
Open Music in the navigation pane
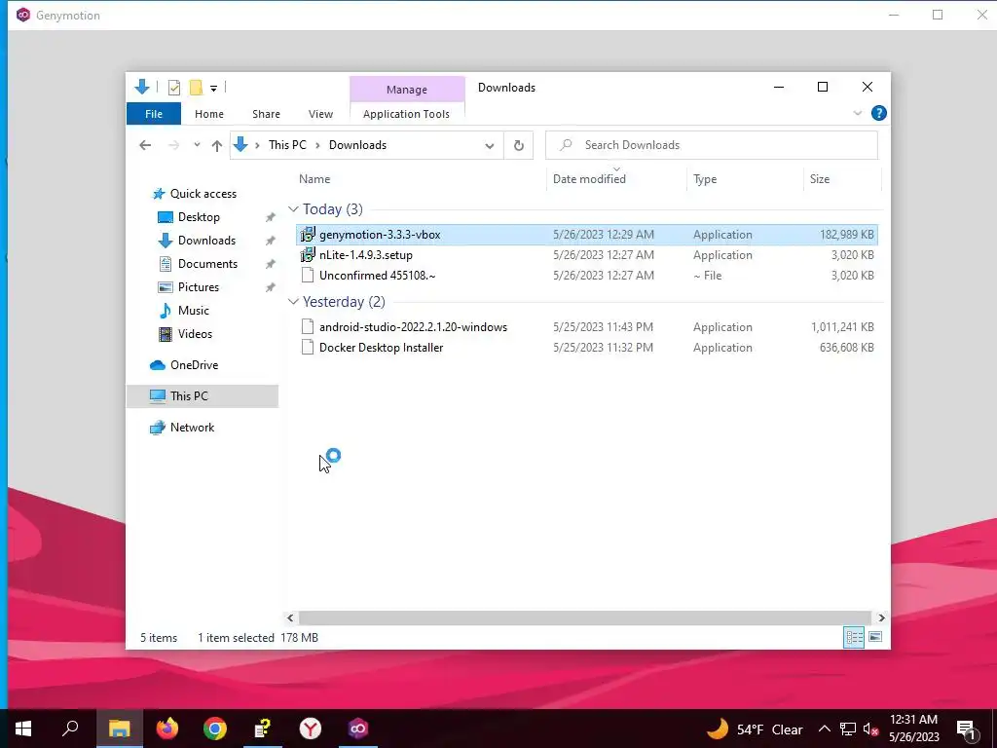click(x=194, y=311)
